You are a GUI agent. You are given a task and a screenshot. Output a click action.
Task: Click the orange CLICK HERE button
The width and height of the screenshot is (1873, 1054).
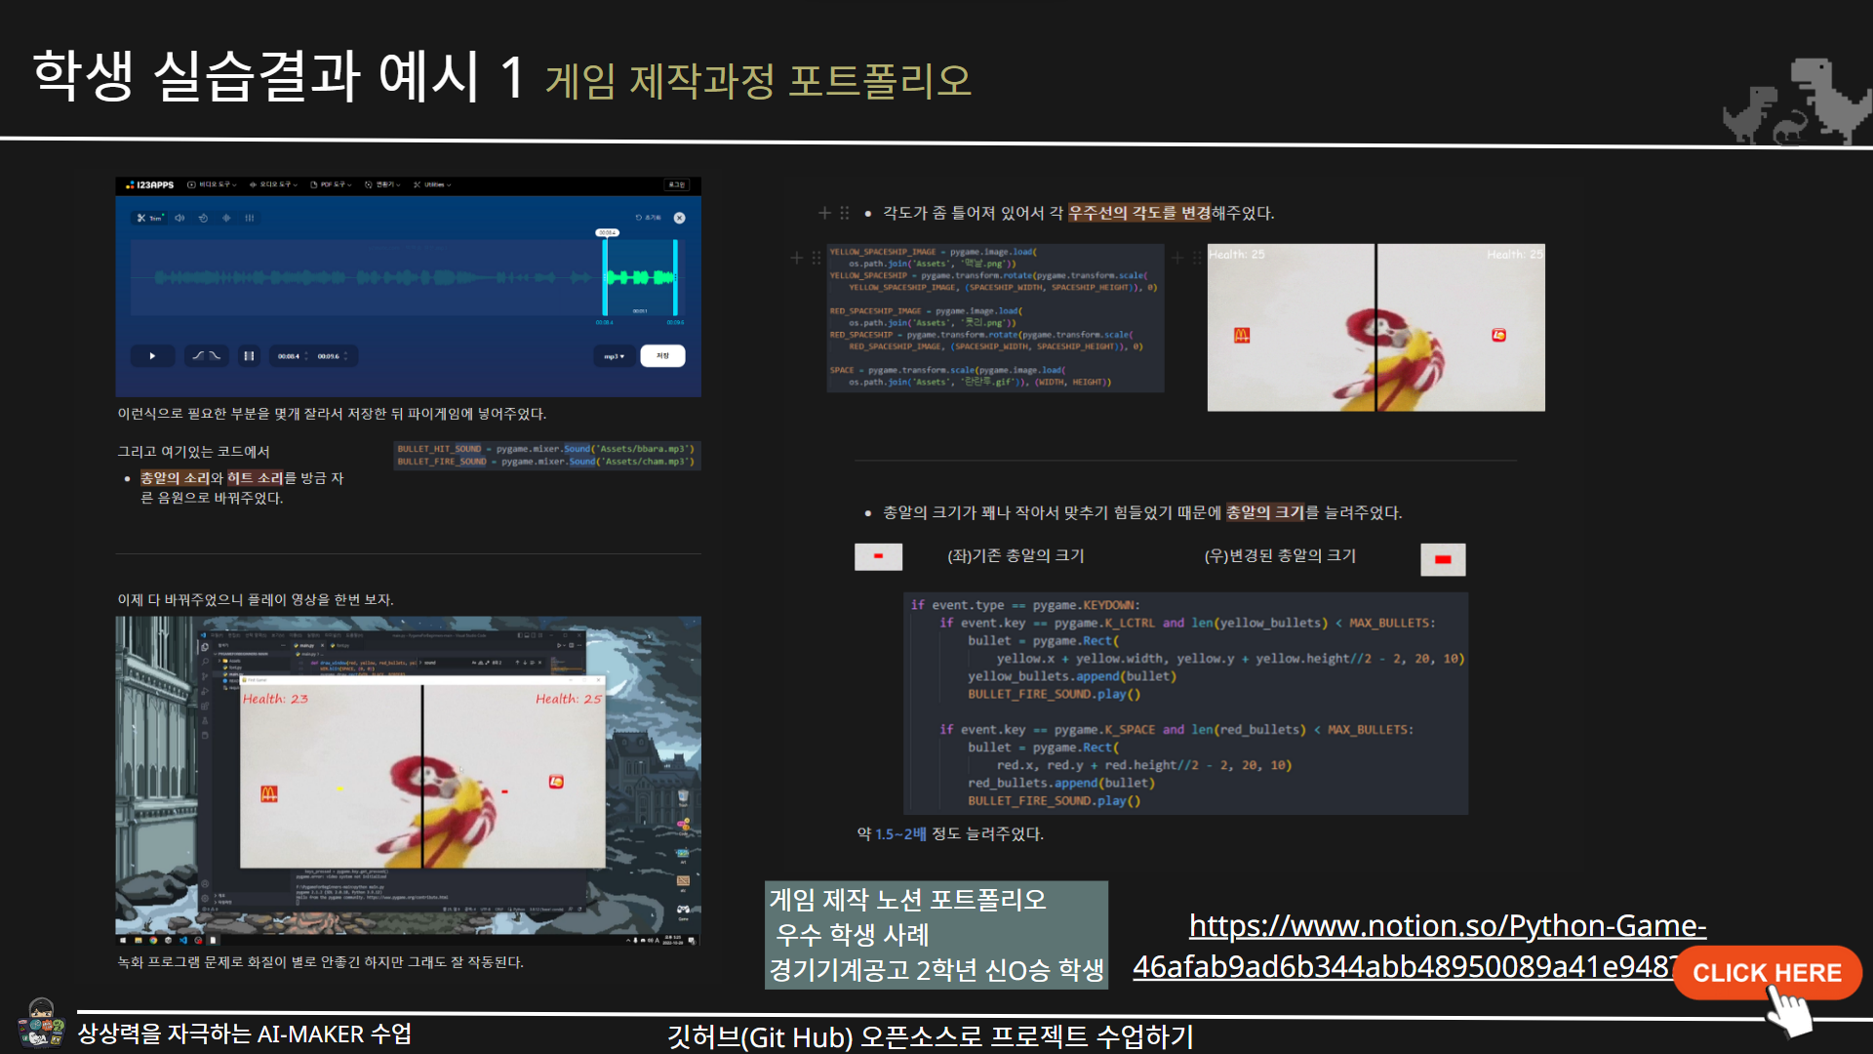pyautogui.click(x=1767, y=973)
